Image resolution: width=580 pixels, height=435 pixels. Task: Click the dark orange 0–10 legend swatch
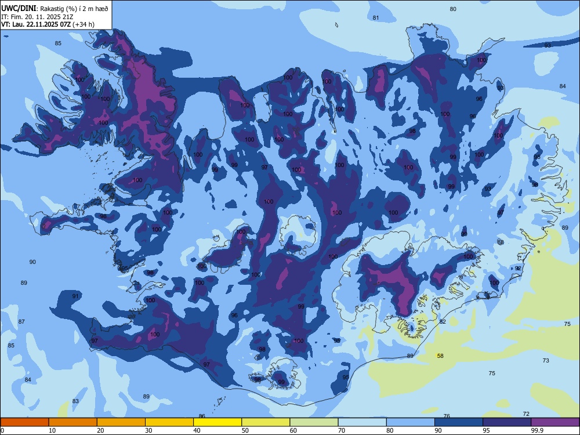point(24,422)
